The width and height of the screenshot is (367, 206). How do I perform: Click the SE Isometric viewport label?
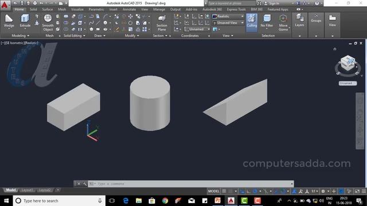pyautogui.click(x=14, y=43)
